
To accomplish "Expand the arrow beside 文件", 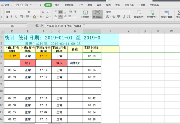I will [x=11, y=5].
